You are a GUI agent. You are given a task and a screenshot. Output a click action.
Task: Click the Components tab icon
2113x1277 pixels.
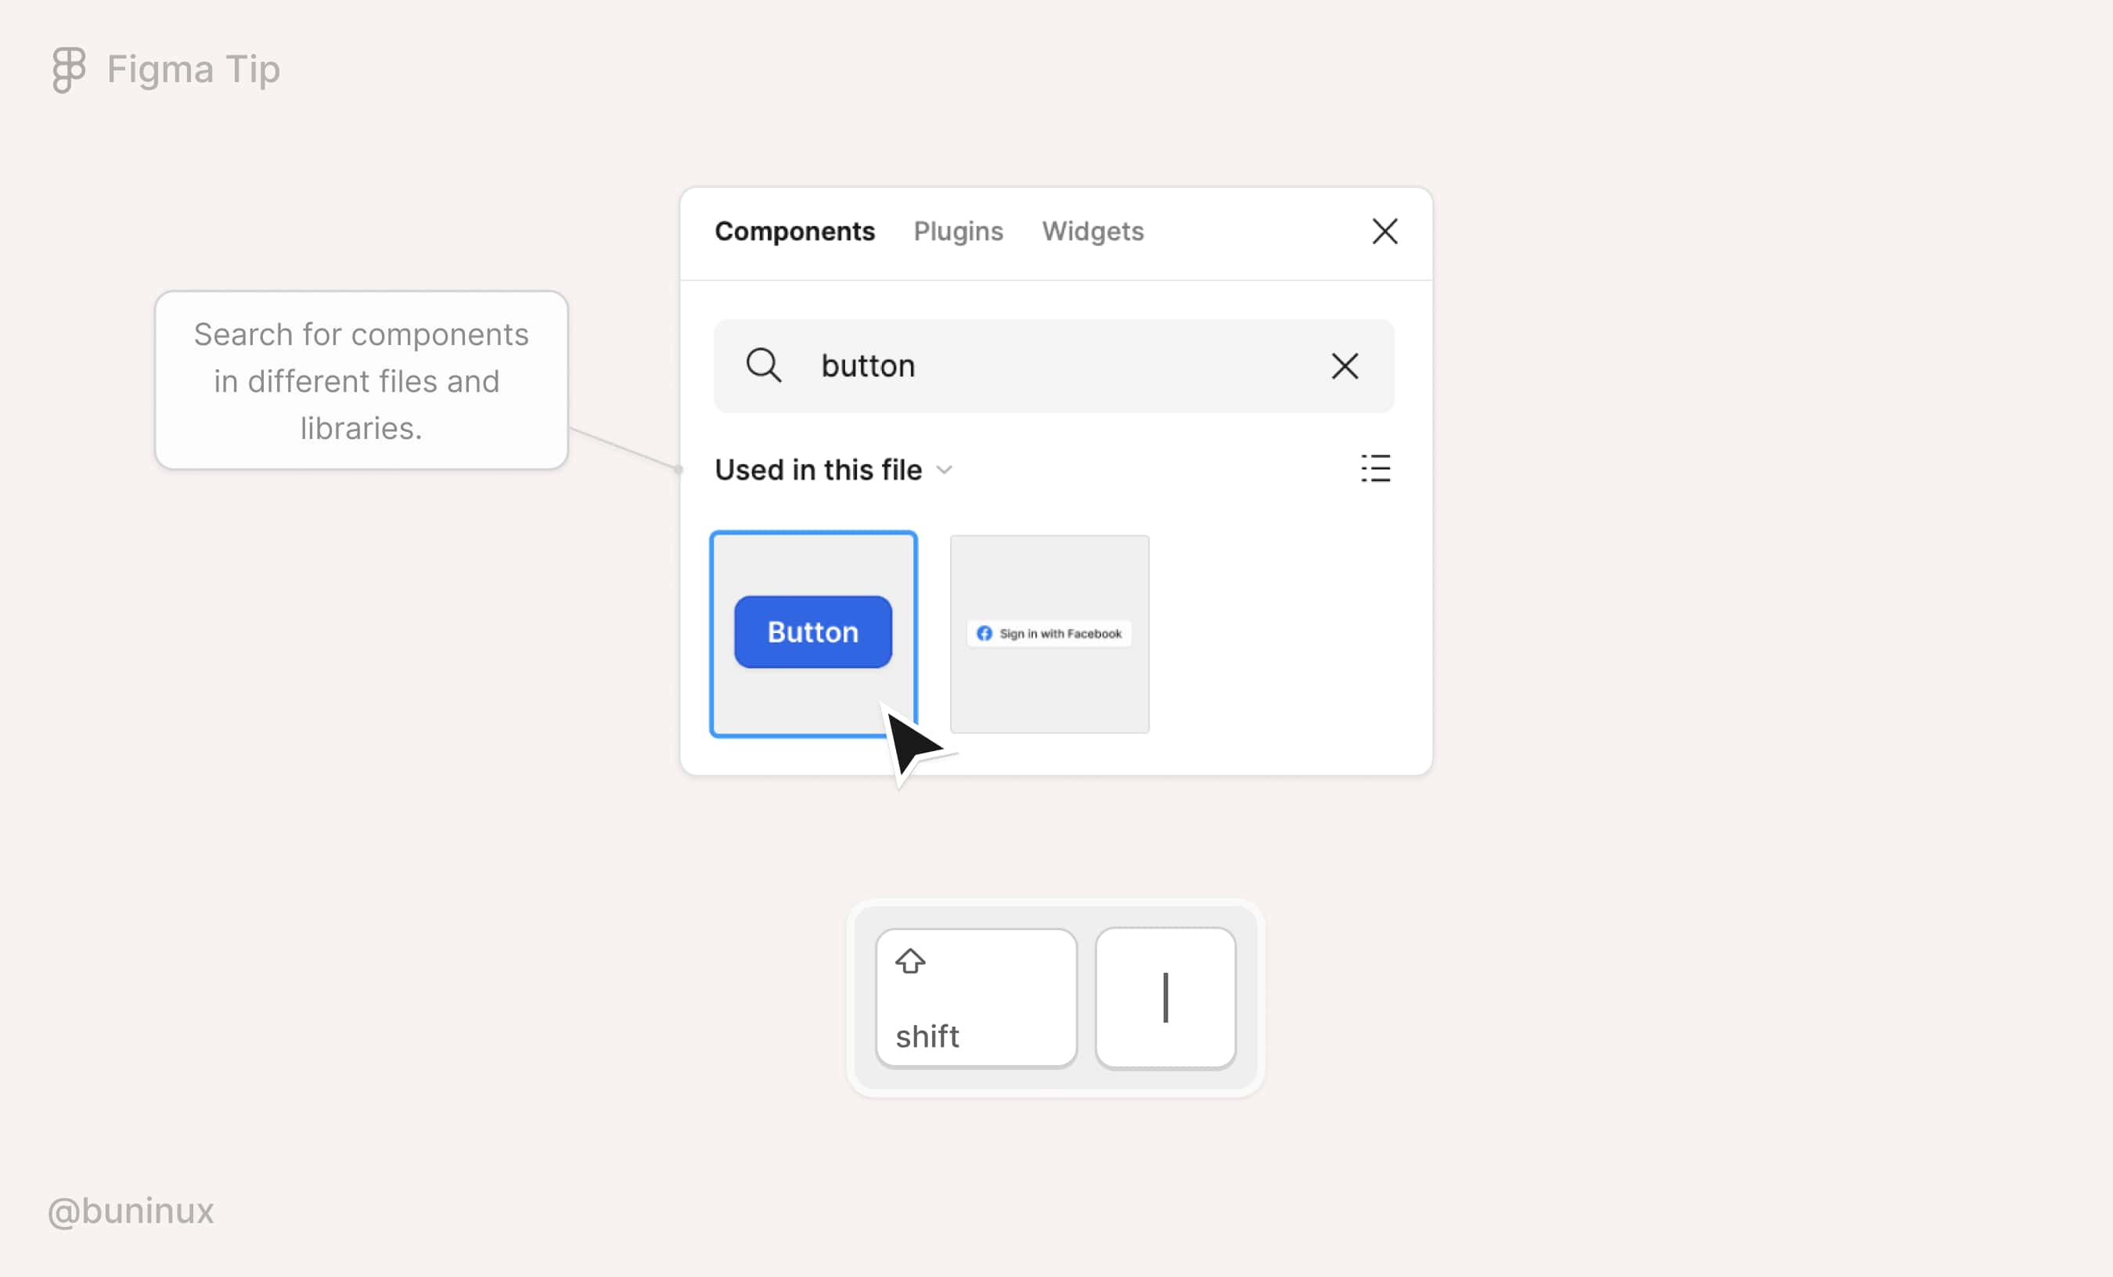797,231
